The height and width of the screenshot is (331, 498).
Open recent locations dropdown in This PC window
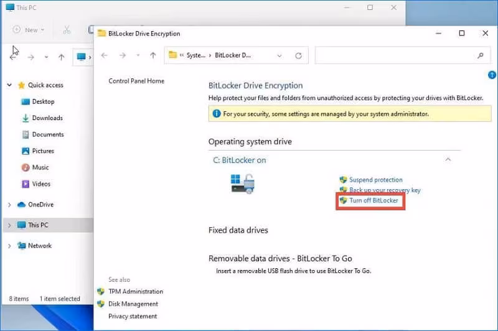46,57
